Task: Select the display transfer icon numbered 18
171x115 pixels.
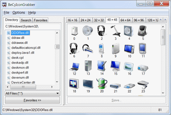Action: pyautogui.click(x=74, y=84)
